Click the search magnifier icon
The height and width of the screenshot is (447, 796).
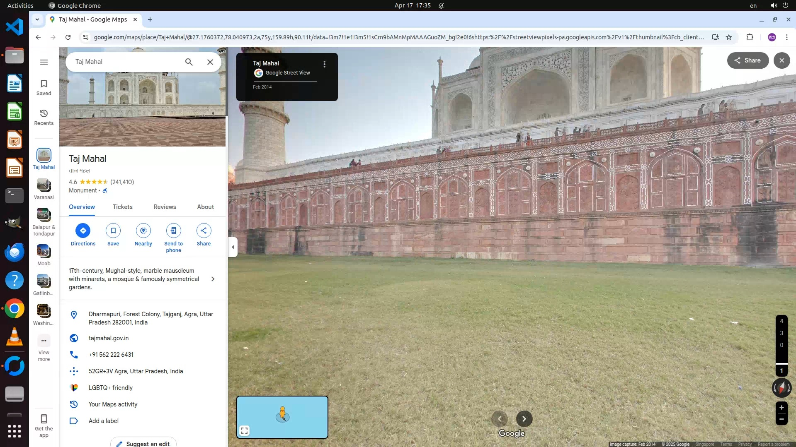click(189, 62)
